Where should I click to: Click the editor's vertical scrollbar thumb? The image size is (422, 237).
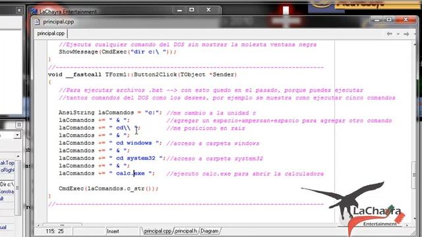414,175
